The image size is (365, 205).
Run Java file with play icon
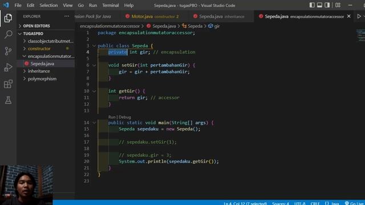tap(359, 17)
